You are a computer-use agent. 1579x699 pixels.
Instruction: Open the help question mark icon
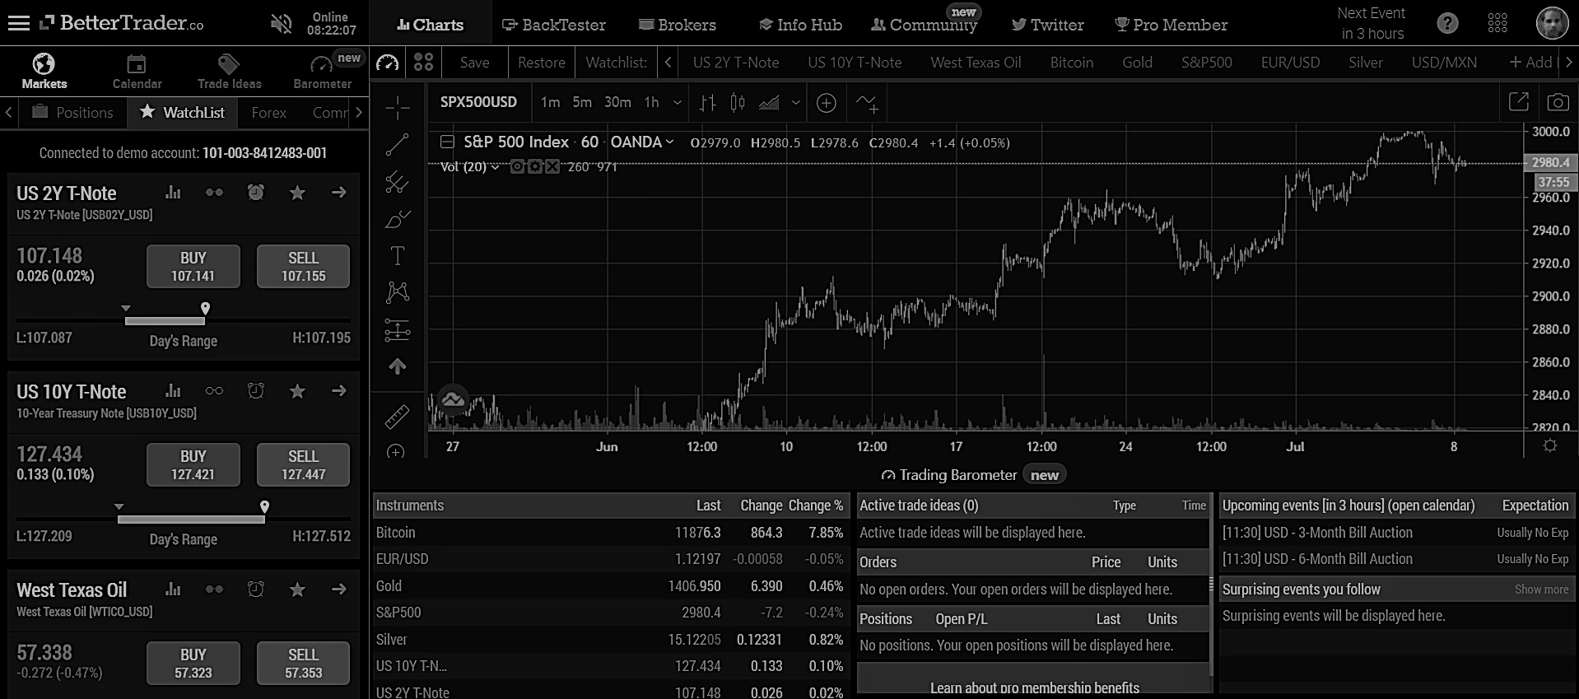1447,24
